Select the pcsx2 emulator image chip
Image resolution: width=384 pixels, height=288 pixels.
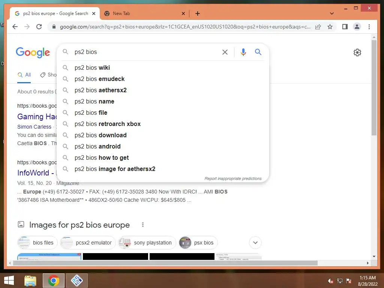click(x=88, y=243)
